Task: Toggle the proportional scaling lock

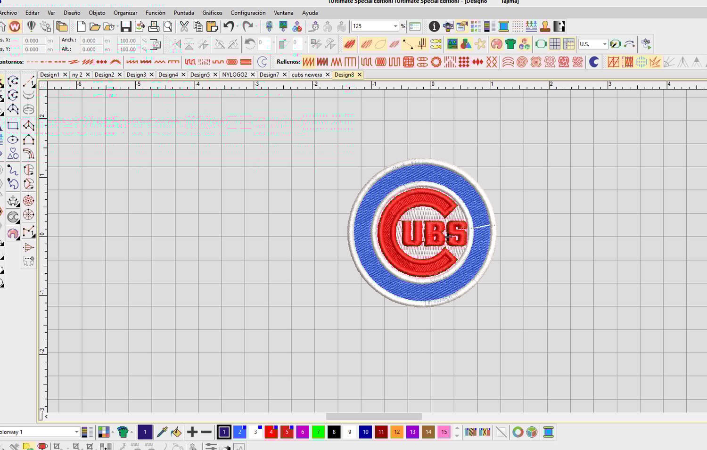Action: pyautogui.click(x=155, y=45)
